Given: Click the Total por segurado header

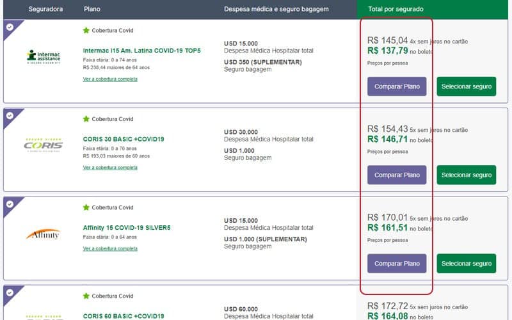Looking at the screenshot, I should point(396,9).
